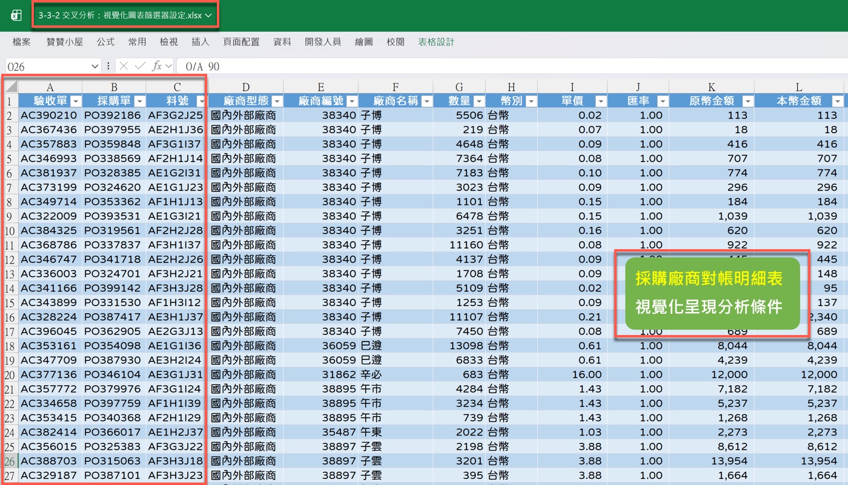The image size is (848, 485).
Task: Open the 校閱 tab
Action: (395, 42)
